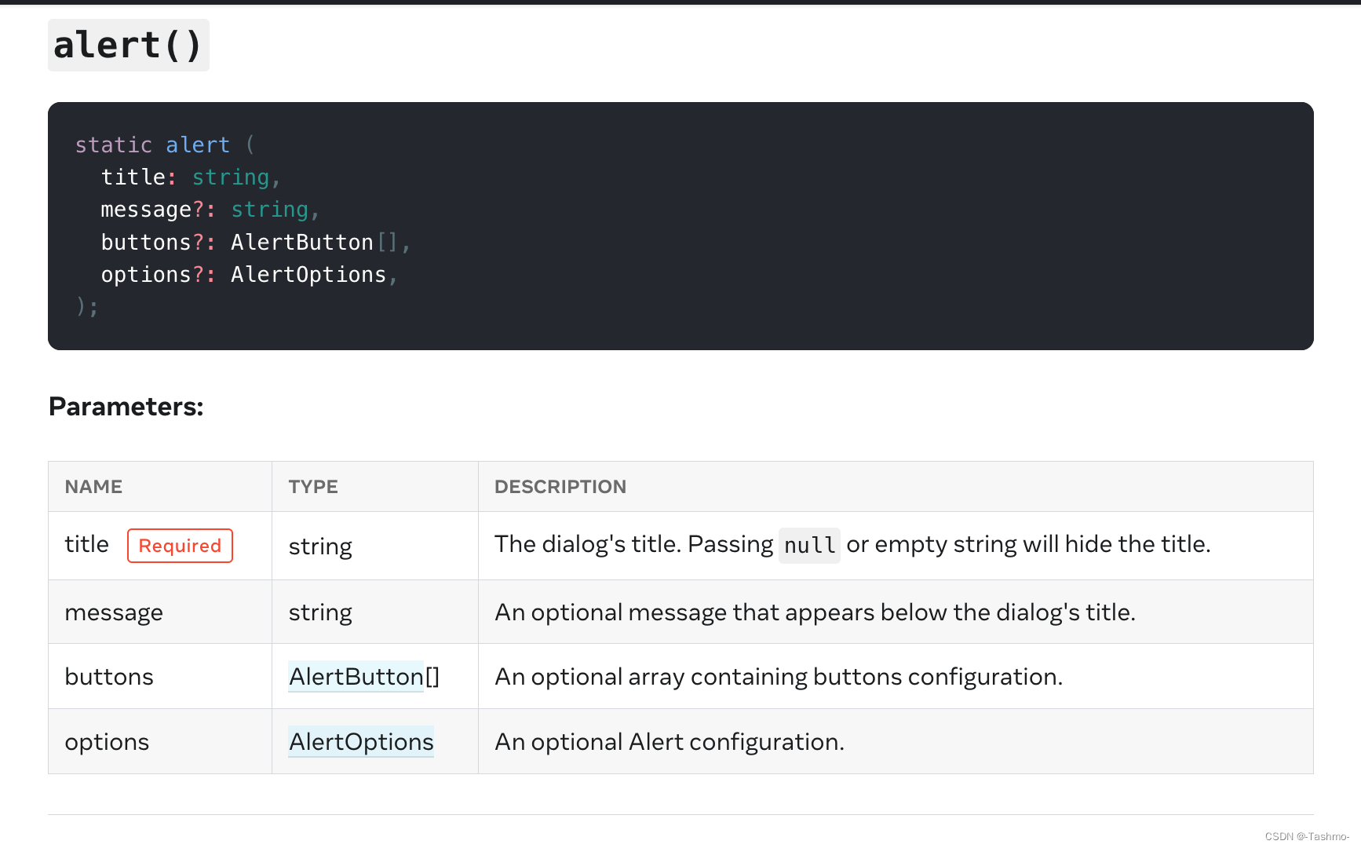Click the AlertOptions type inside code block
1361x848 pixels.
(x=308, y=274)
